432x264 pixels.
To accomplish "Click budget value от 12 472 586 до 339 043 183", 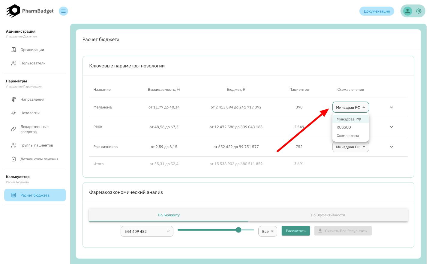I will click(x=236, y=127).
